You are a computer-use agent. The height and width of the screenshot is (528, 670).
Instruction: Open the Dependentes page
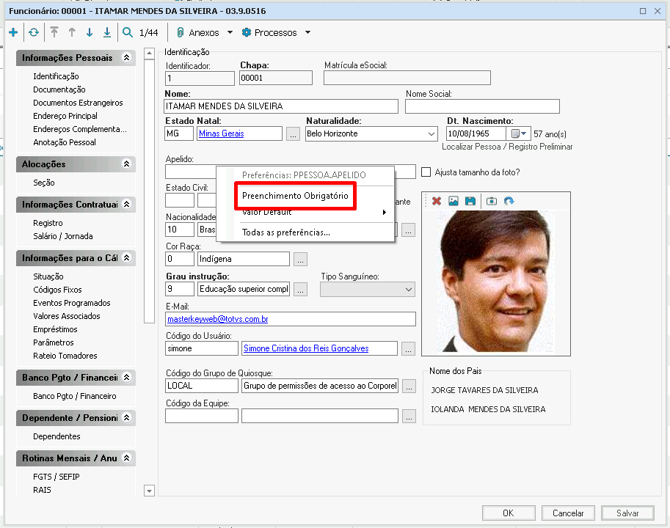tap(57, 436)
